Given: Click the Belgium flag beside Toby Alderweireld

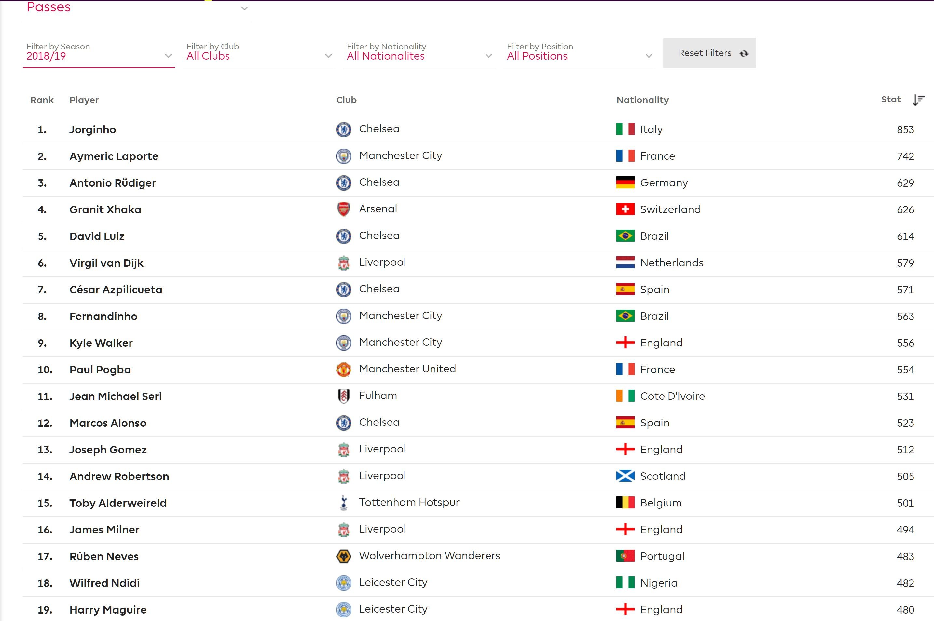Looking at the screenshot, I should tap(625, 503).
